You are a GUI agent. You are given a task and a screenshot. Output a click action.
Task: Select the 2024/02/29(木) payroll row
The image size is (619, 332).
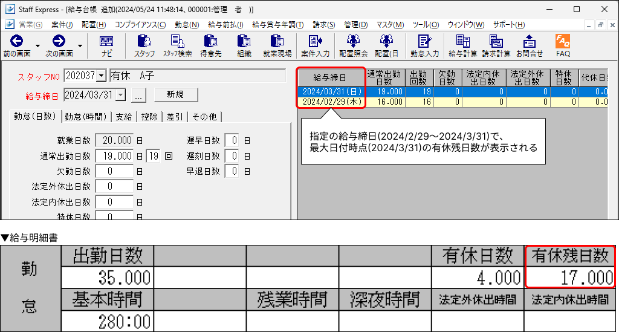(452, 102)
